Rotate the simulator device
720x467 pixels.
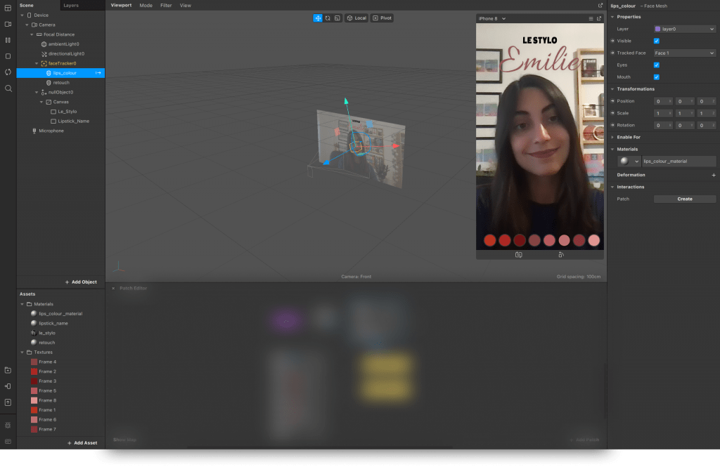pos(560,255)
